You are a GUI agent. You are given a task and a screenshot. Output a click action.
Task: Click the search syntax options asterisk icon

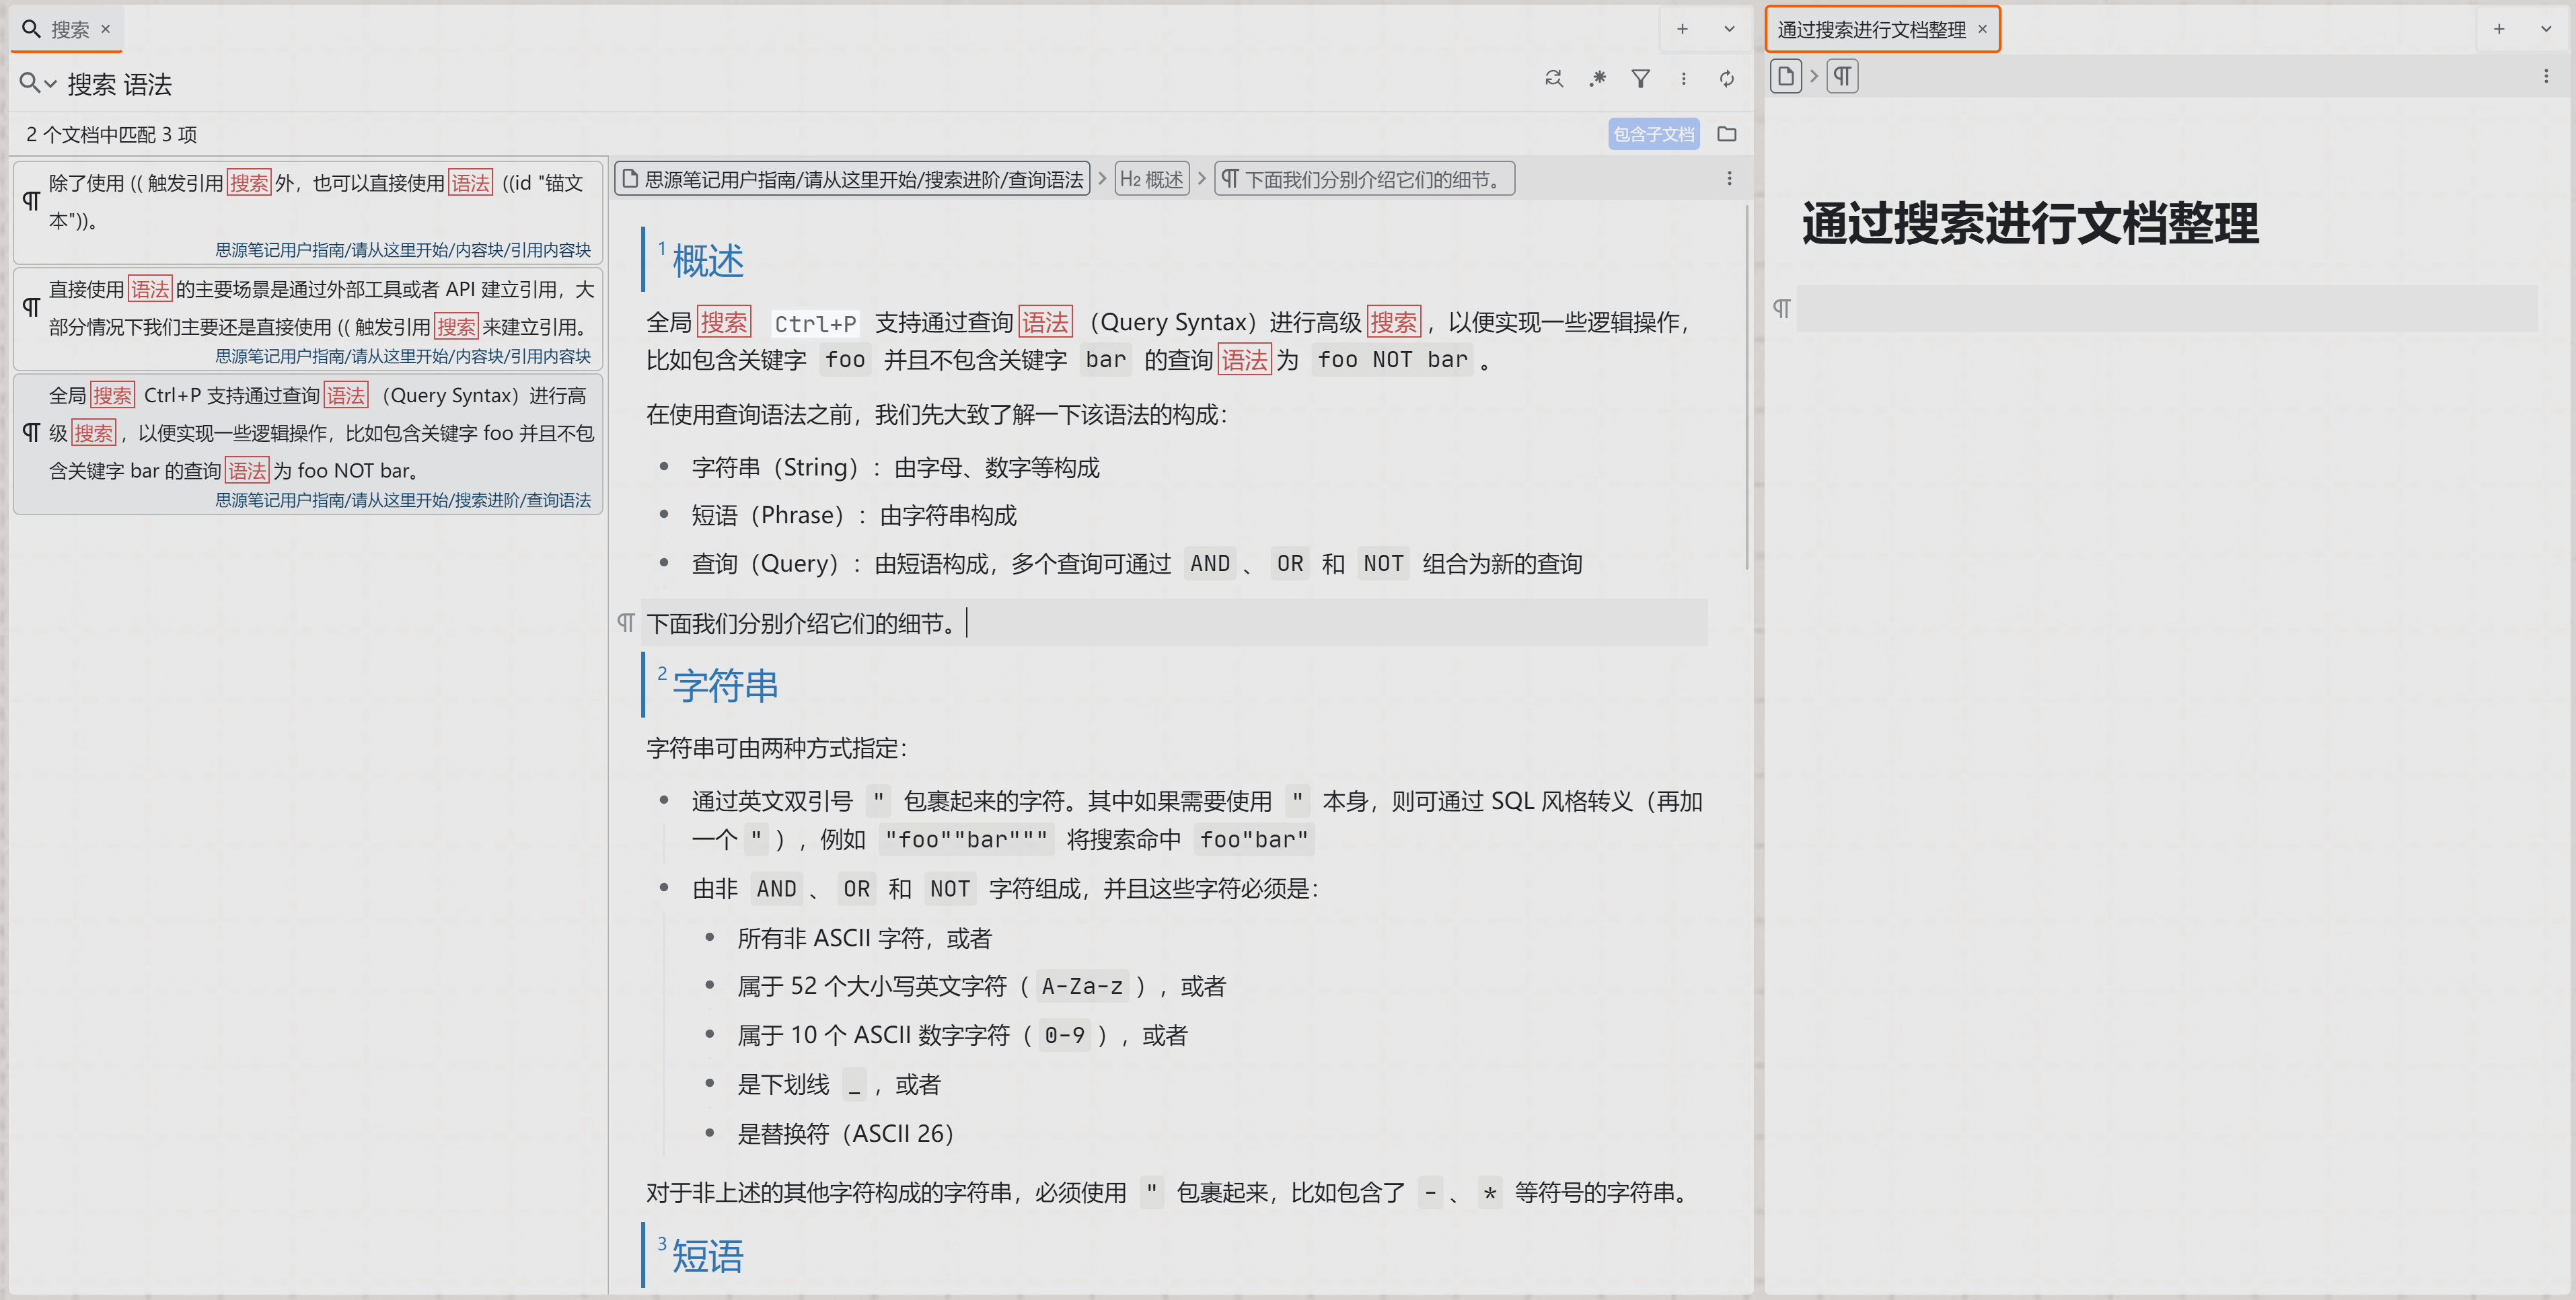coord(1597,79)
